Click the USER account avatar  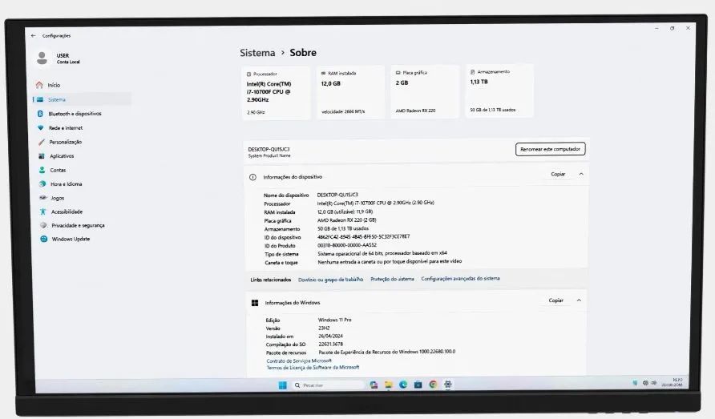(42, 58)
